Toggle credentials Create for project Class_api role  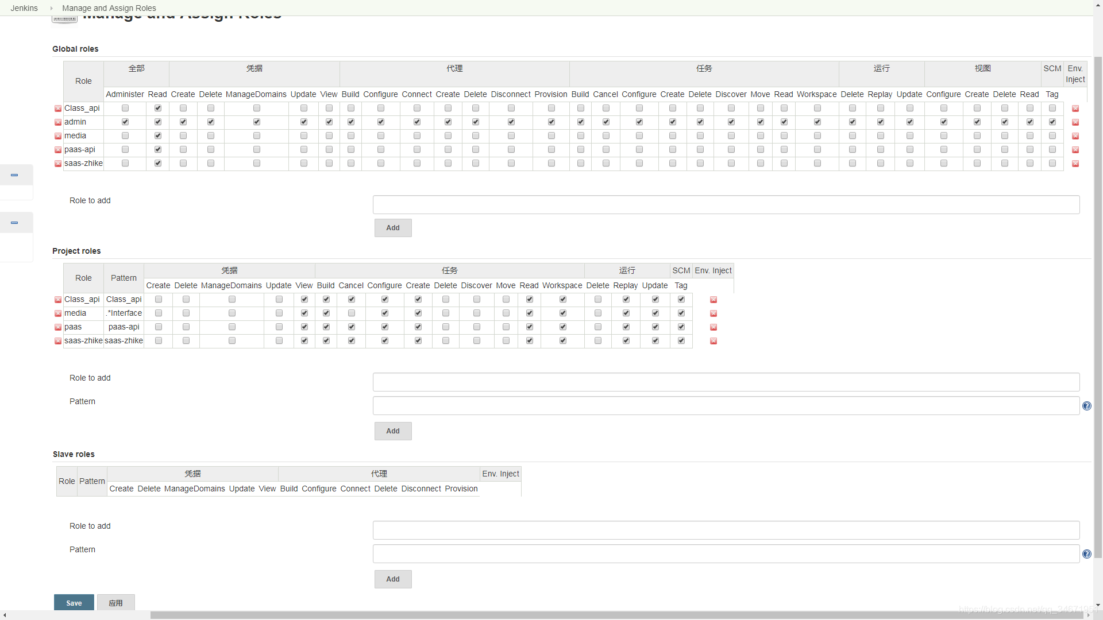point(159,299)
